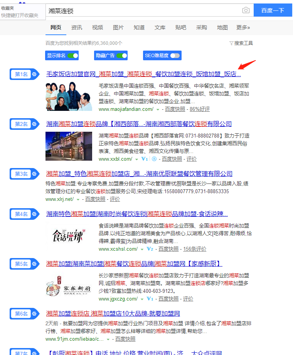Screen dimensions: 293x355
Task: Toggle the 隐藏广告 switch
Action: (x=122, y=56)
